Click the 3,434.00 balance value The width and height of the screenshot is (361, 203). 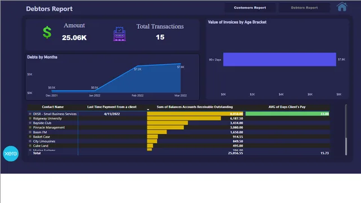tap(236, 123)
